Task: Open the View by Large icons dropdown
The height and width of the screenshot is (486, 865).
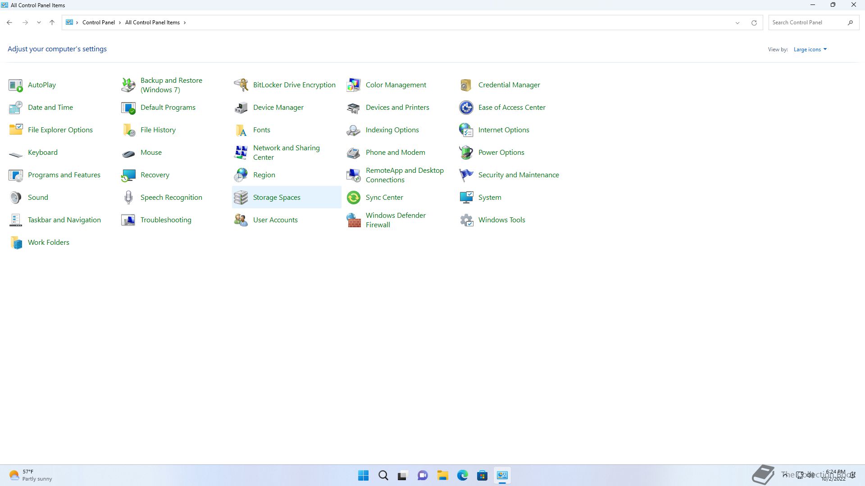Action: tap(810, 49)
